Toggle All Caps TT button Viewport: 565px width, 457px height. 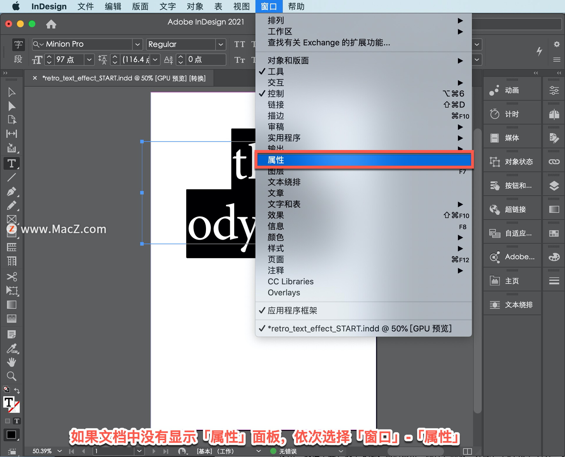[240, 44]
